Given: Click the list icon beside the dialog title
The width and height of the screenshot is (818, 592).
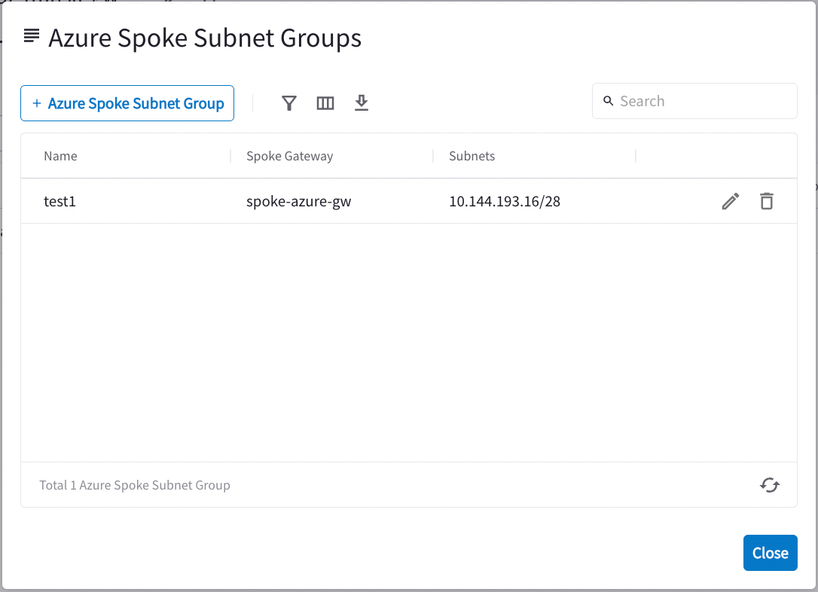Looking at the screenshot, I should 32,36.
